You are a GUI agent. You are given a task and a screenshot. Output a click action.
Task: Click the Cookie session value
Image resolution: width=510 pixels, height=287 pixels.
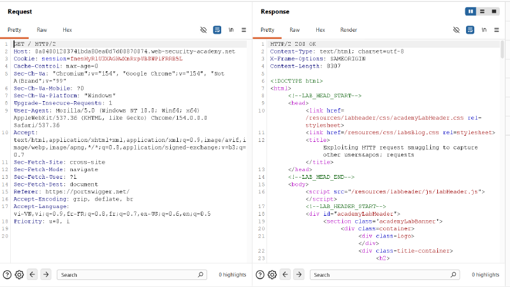tap(126, 59)
